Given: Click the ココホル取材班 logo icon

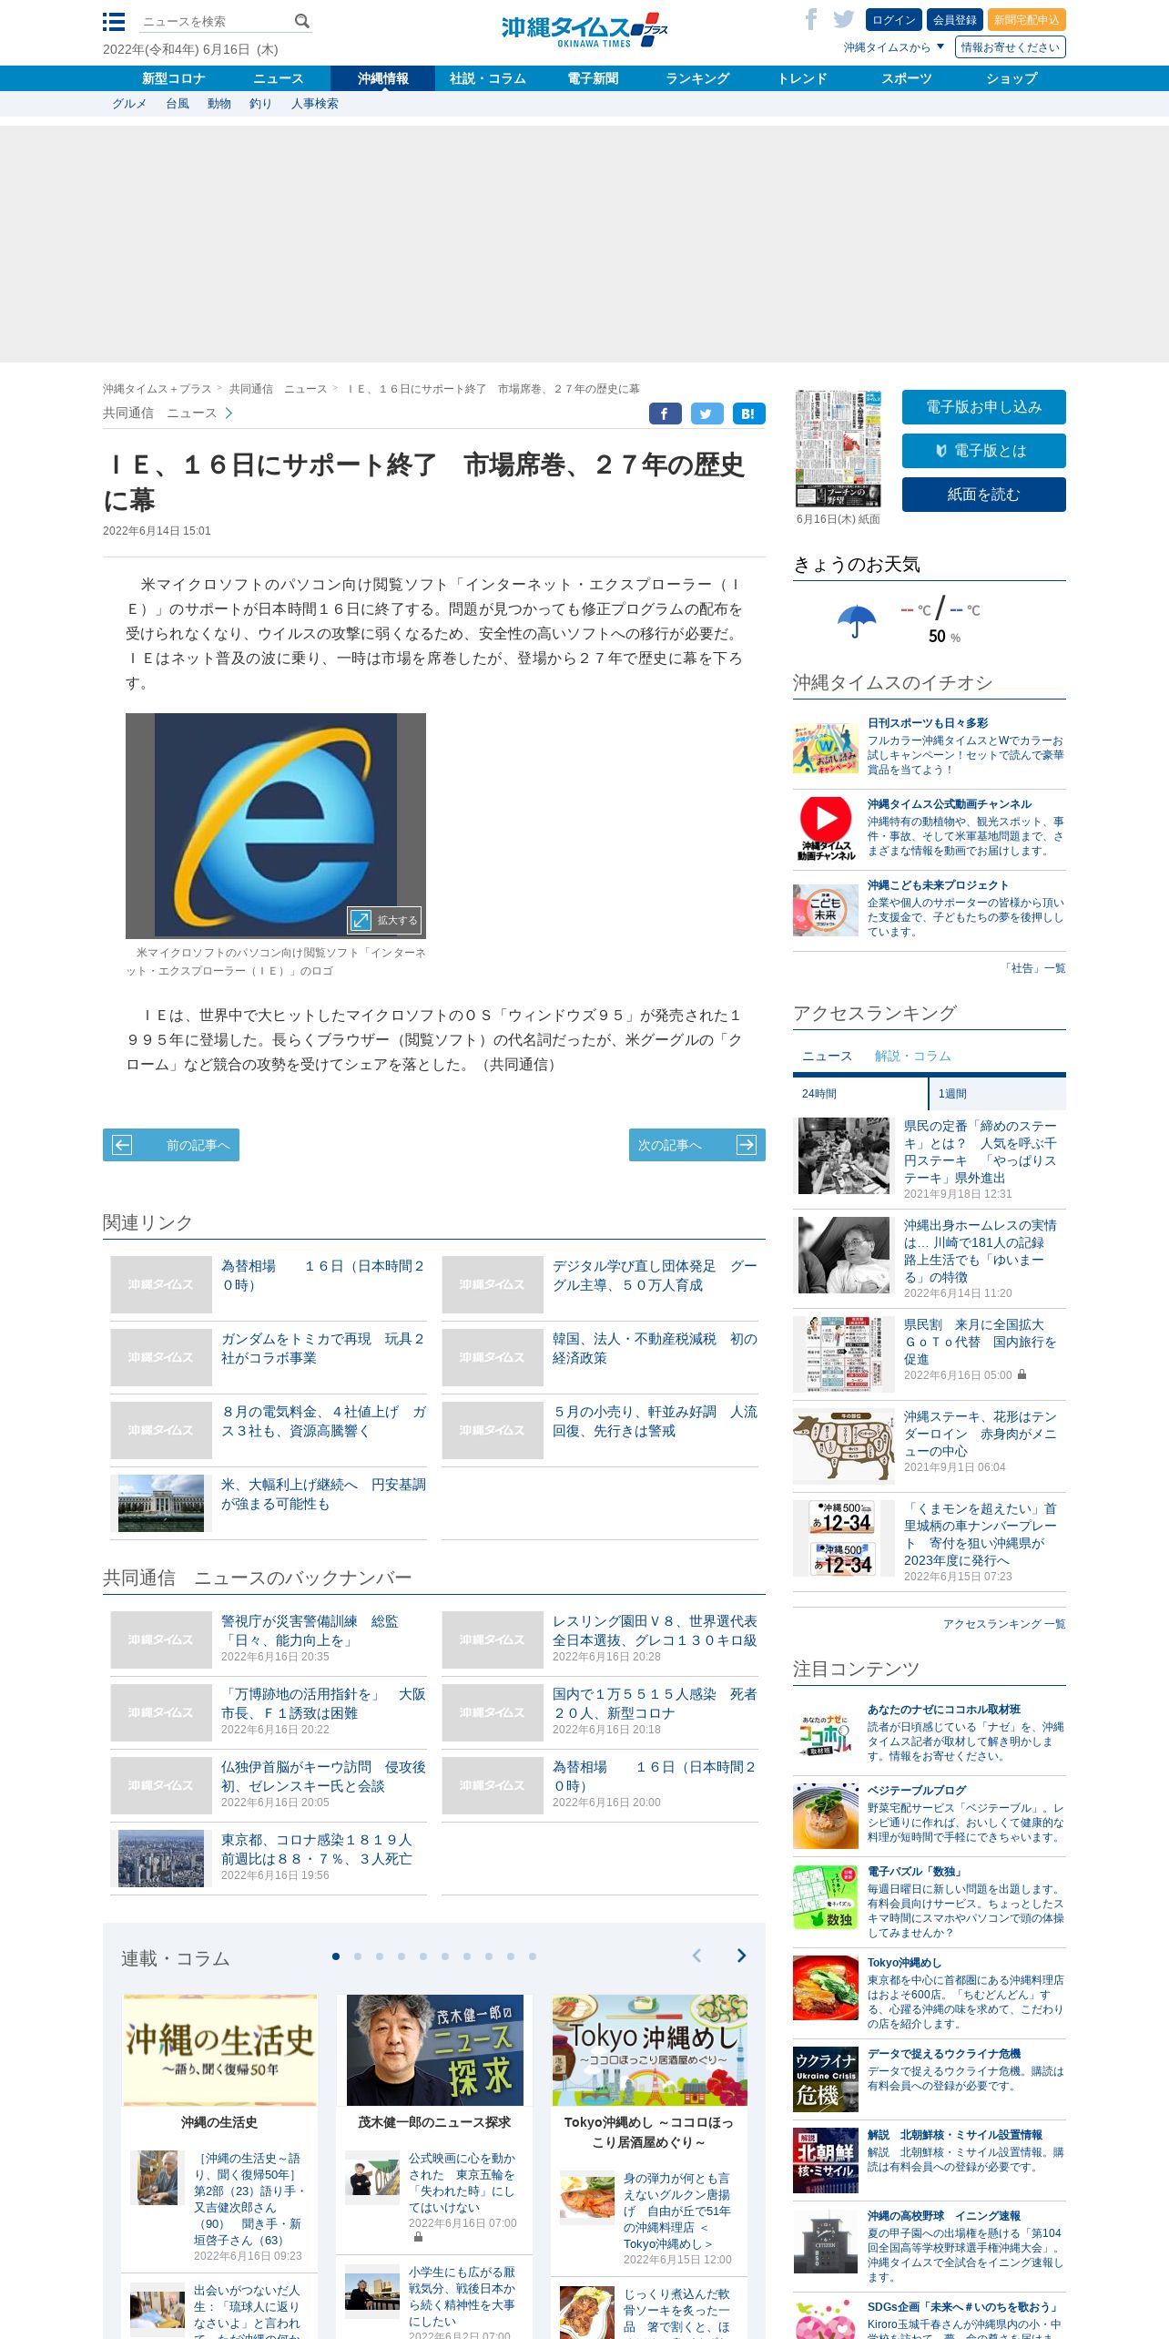Looking at the screenshot, I should (826, 1733).
